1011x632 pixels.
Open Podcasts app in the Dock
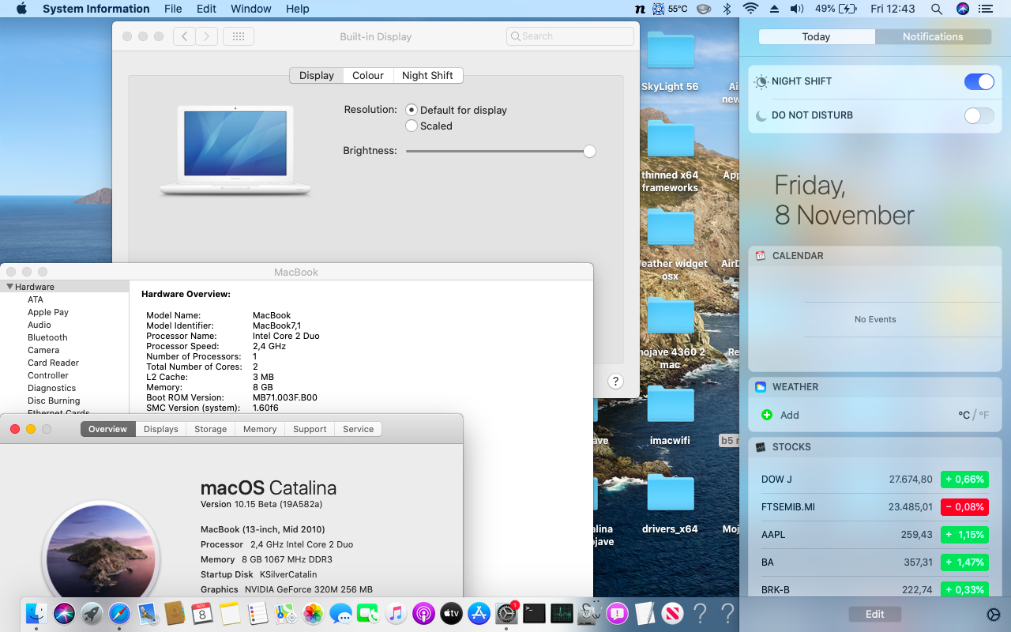tap(423, 613)
